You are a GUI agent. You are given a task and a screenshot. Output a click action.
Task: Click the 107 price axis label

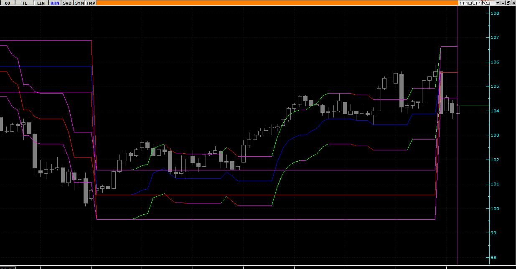click(x=495, y=38)
